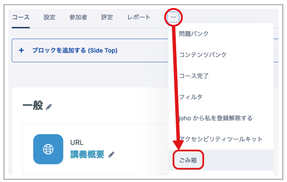The image size is (287, 182).
Task: Open the 参加者 tab
Action: (x=78, y=17)
